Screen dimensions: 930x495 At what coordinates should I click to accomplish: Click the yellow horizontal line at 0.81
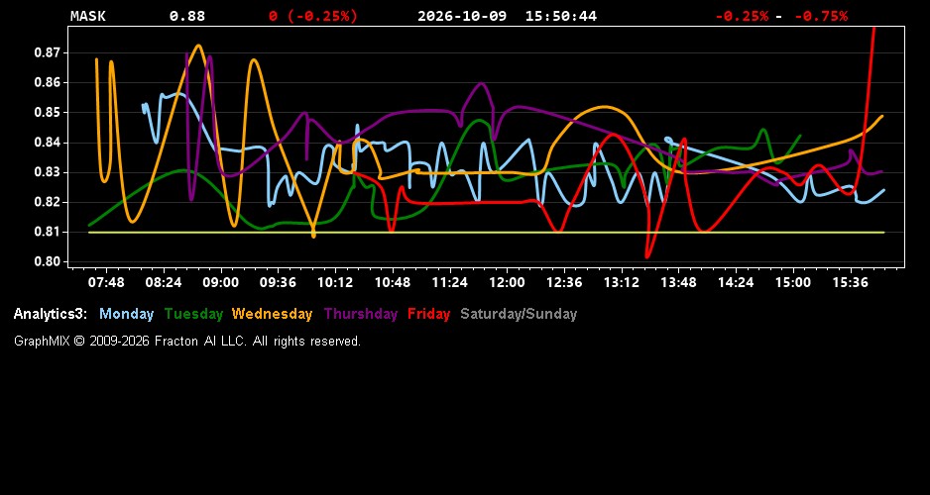(487, 233)
